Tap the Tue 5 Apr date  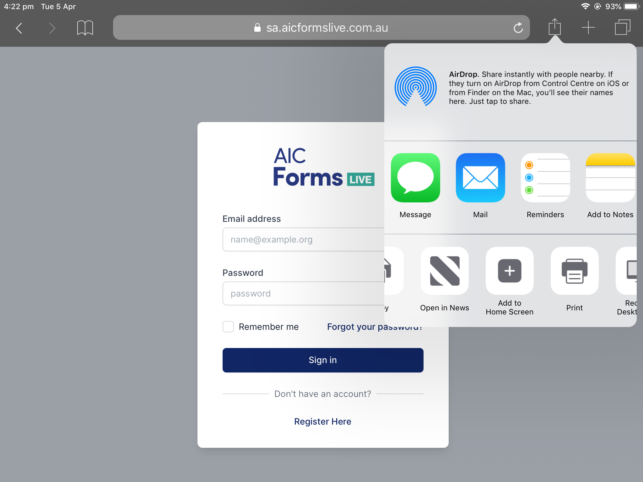[x=58, y=7]
